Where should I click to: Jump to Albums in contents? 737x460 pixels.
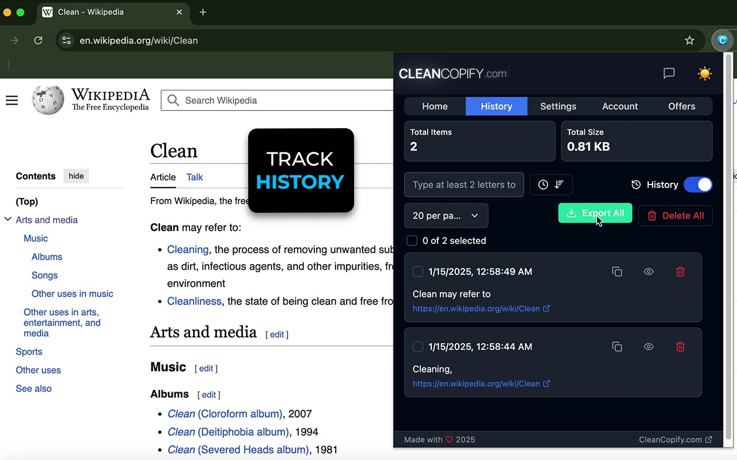click(x=47, y=256)
